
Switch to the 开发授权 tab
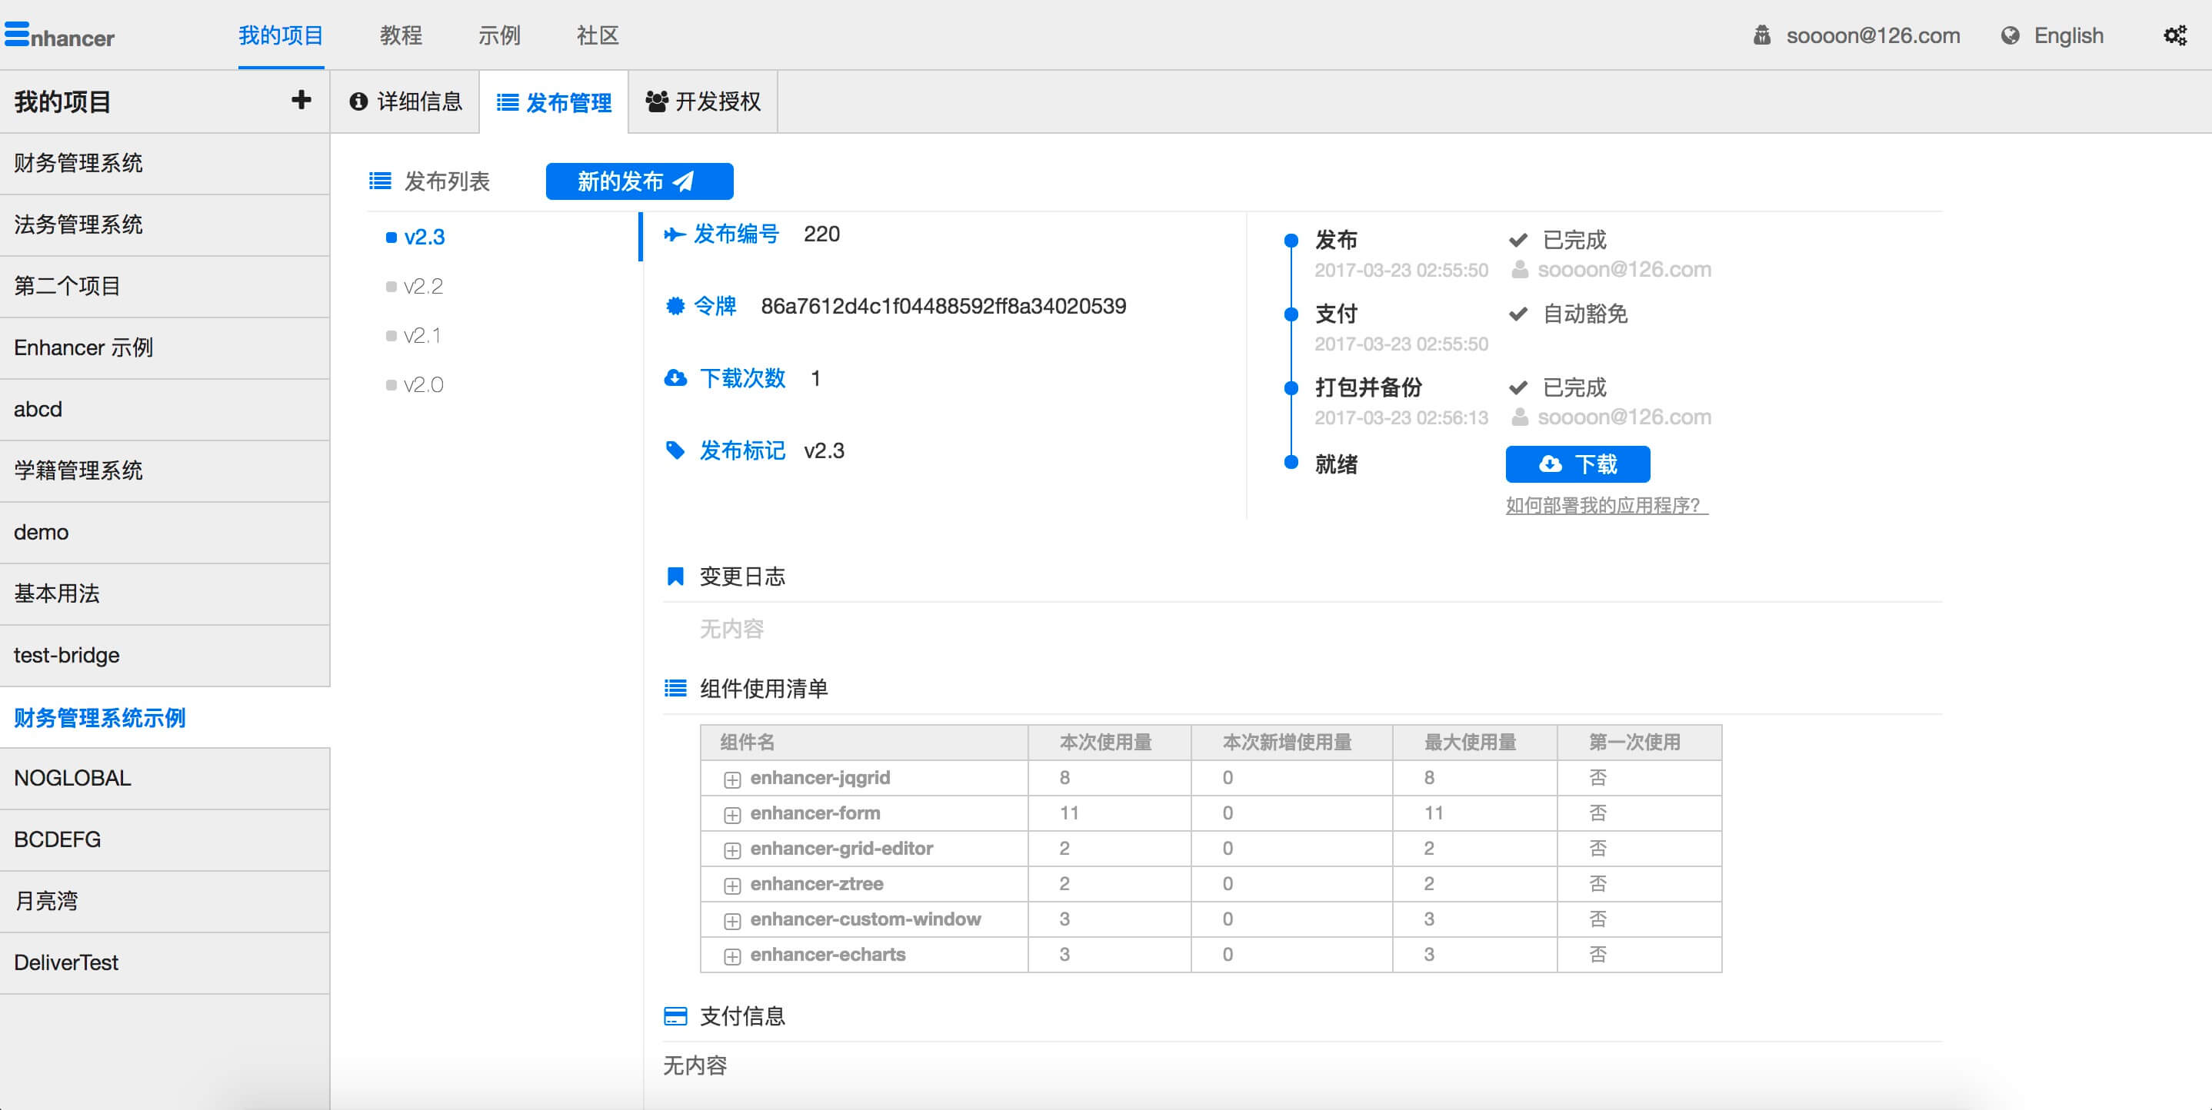pos(702,101)
